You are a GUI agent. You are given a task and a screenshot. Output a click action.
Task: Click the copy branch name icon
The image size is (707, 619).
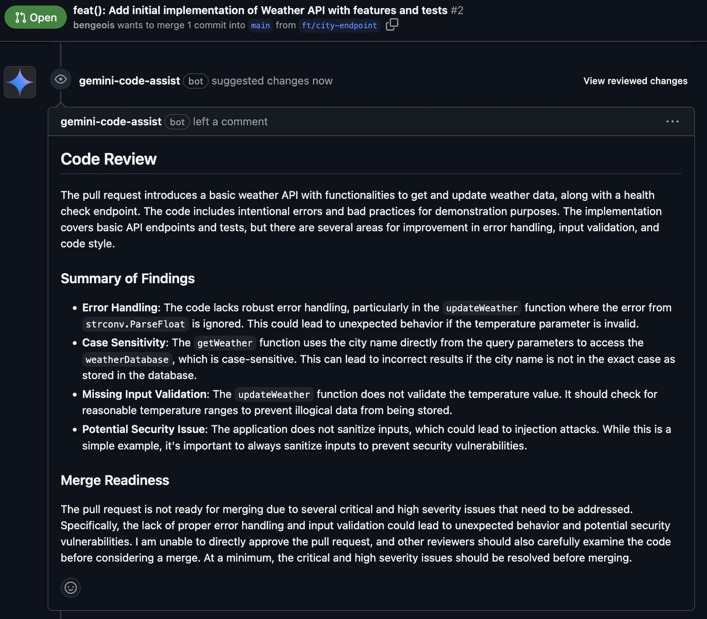(392, 25)
